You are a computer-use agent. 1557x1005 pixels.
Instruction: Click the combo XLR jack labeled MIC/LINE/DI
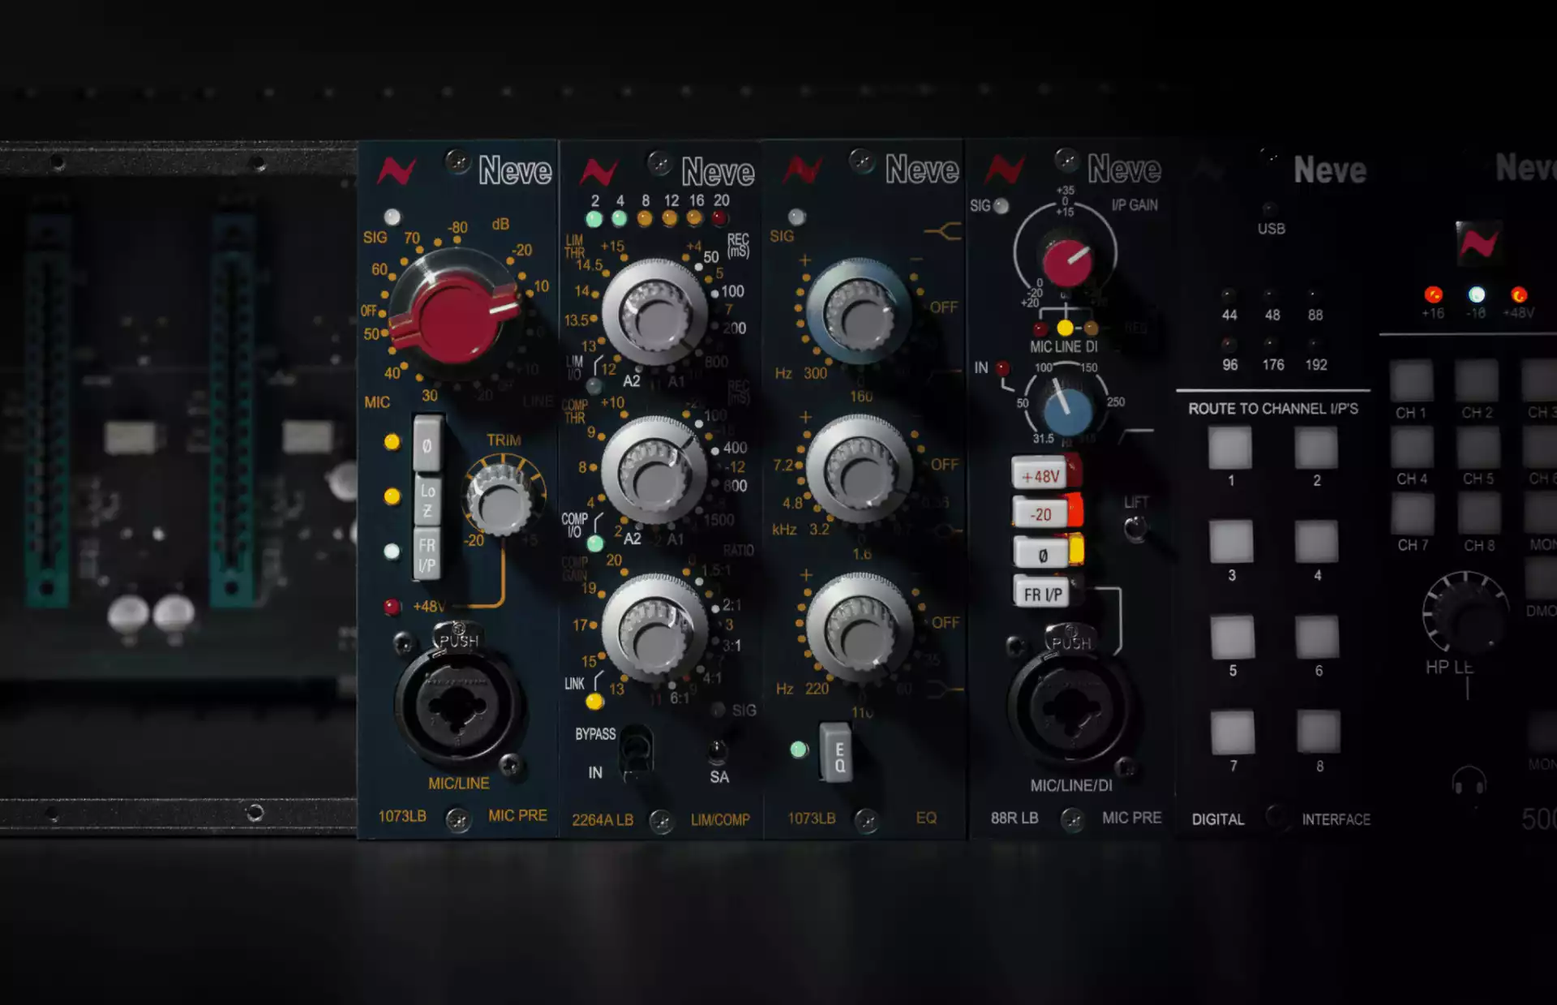1070,707
